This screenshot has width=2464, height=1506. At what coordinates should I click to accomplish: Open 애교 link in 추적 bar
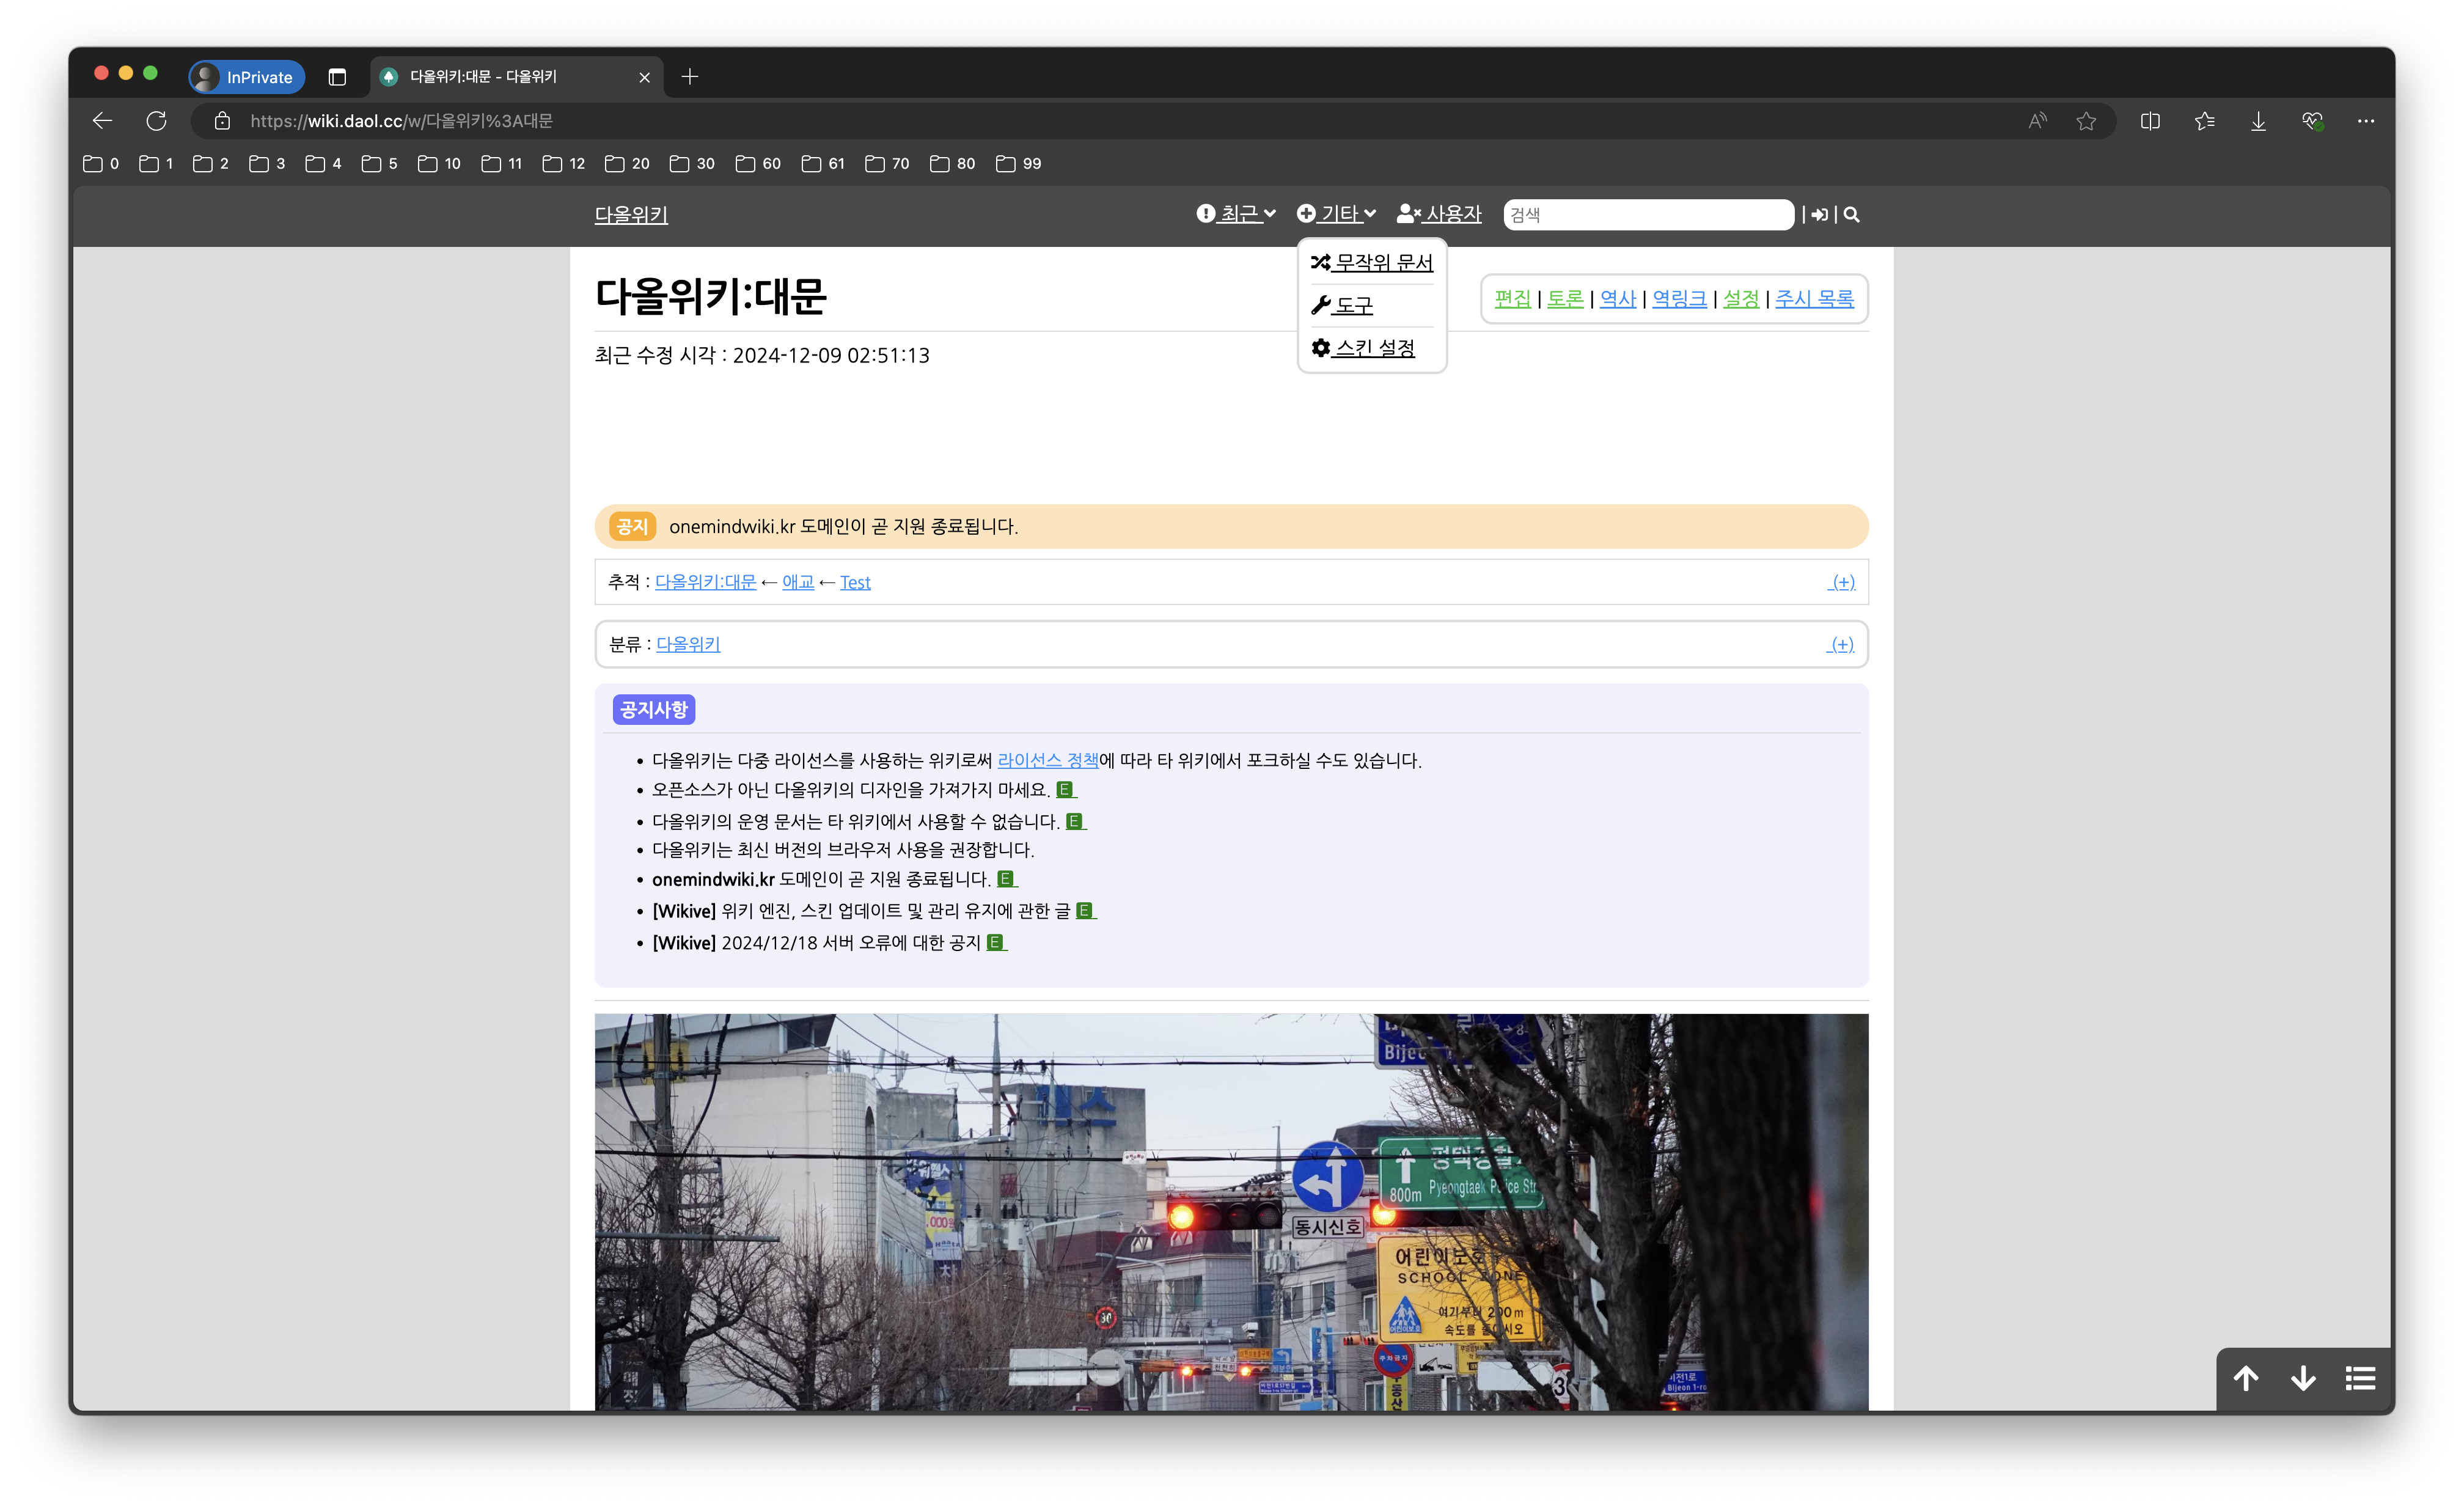coord(798,582)
